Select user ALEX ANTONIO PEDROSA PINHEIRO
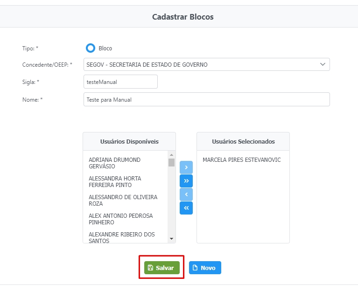 click(x=120, y=219)
